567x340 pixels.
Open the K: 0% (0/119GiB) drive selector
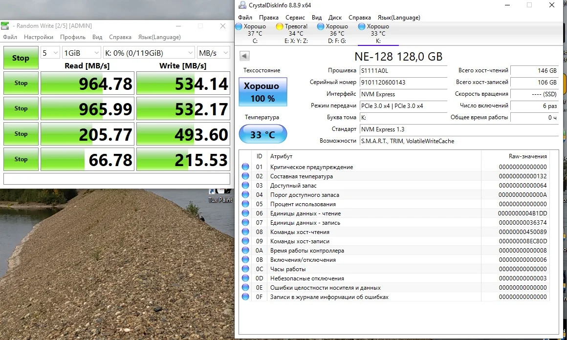[x=149, y=53]
